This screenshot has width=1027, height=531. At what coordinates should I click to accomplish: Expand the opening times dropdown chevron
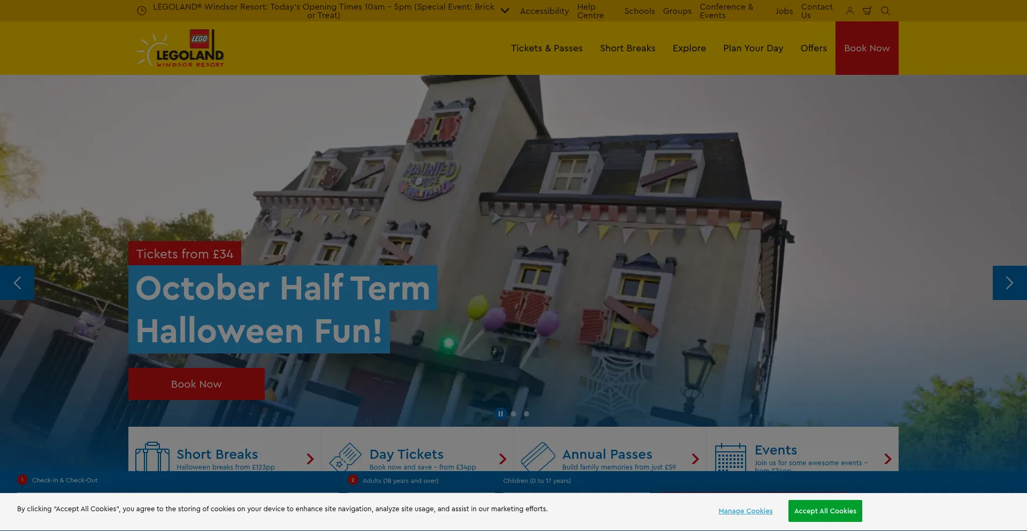(x=504, y=11)
